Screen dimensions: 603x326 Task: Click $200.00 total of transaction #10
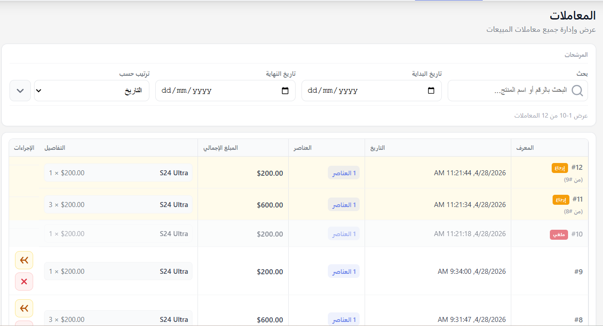click(x=270, y=234)
